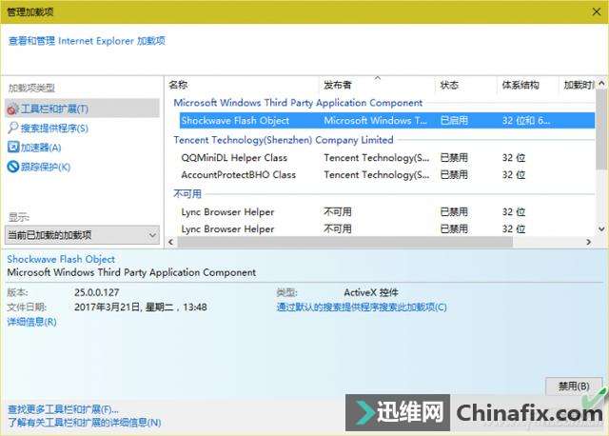The width and height of the screenshot is (609, 436).
Task: Click the Toolbars and Extensions gear icon
Action: point(12,109)
